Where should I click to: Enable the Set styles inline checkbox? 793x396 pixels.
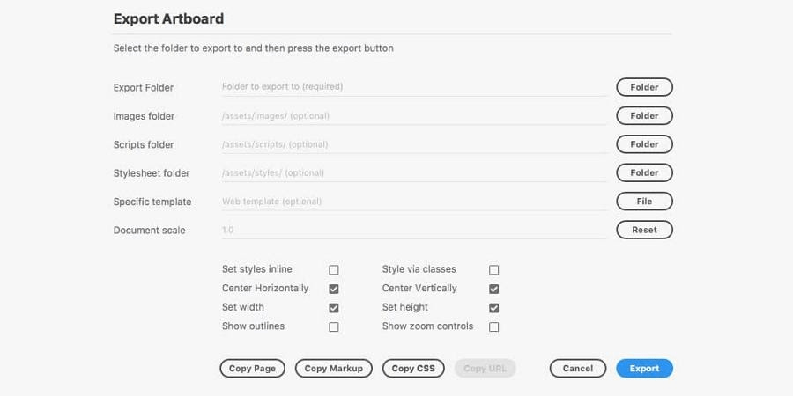pos(334,270)
